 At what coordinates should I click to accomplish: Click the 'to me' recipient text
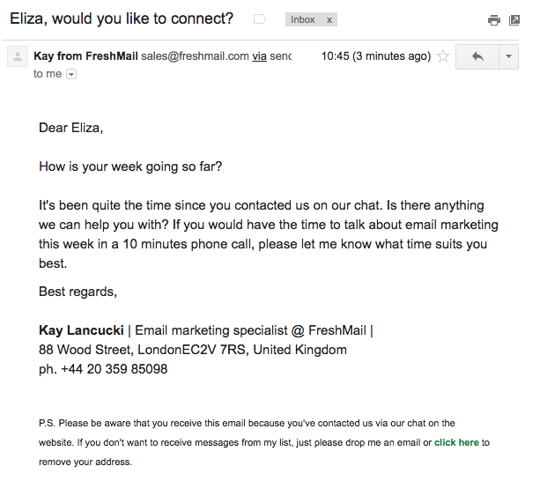48,74
